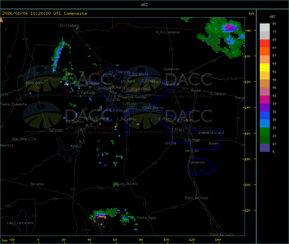
Task: Select the magenta 39 dBZ legend swatch
Action: click(265, 99)
